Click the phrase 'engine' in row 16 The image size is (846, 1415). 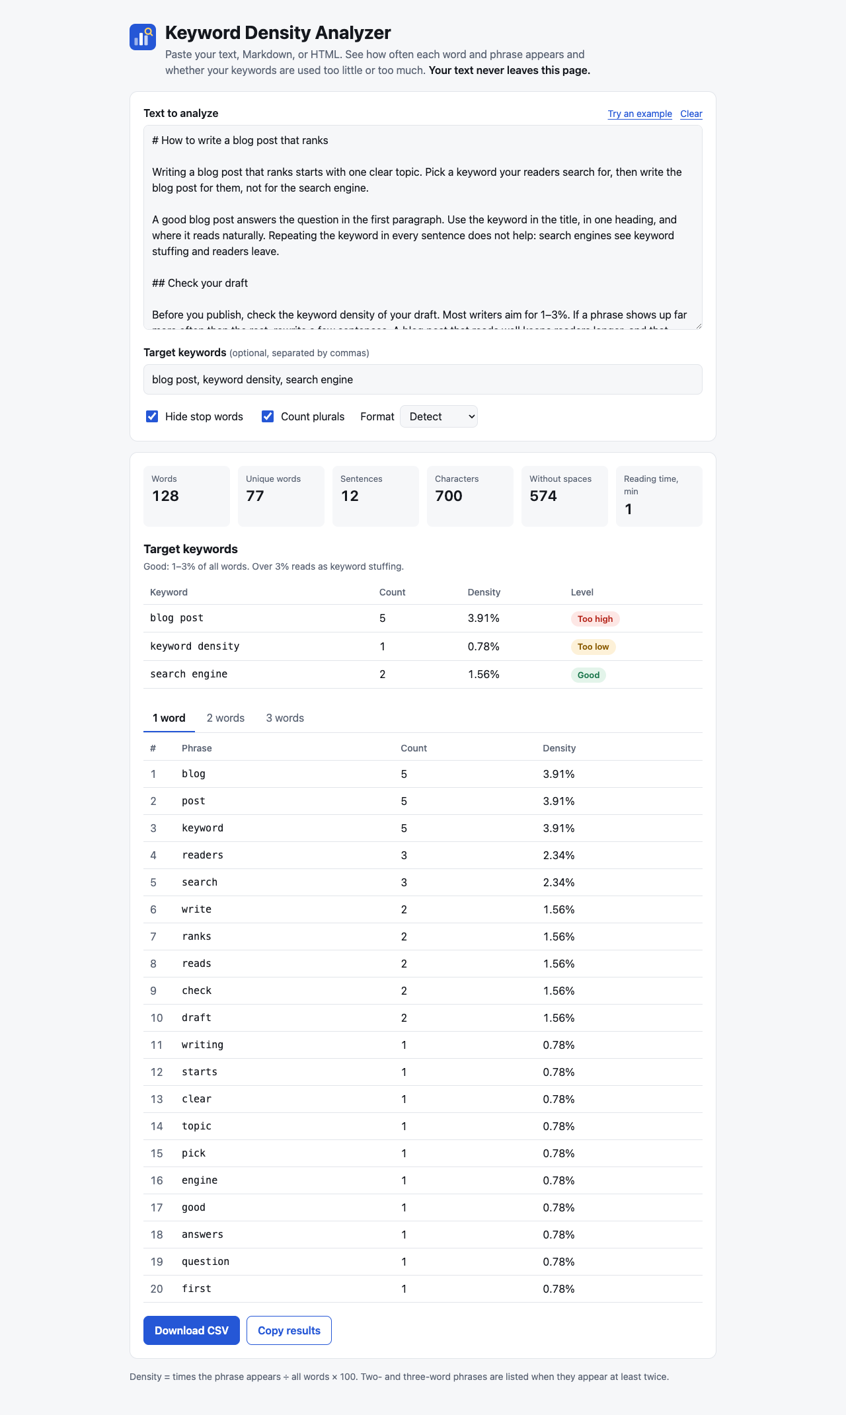click(200, 1180)
